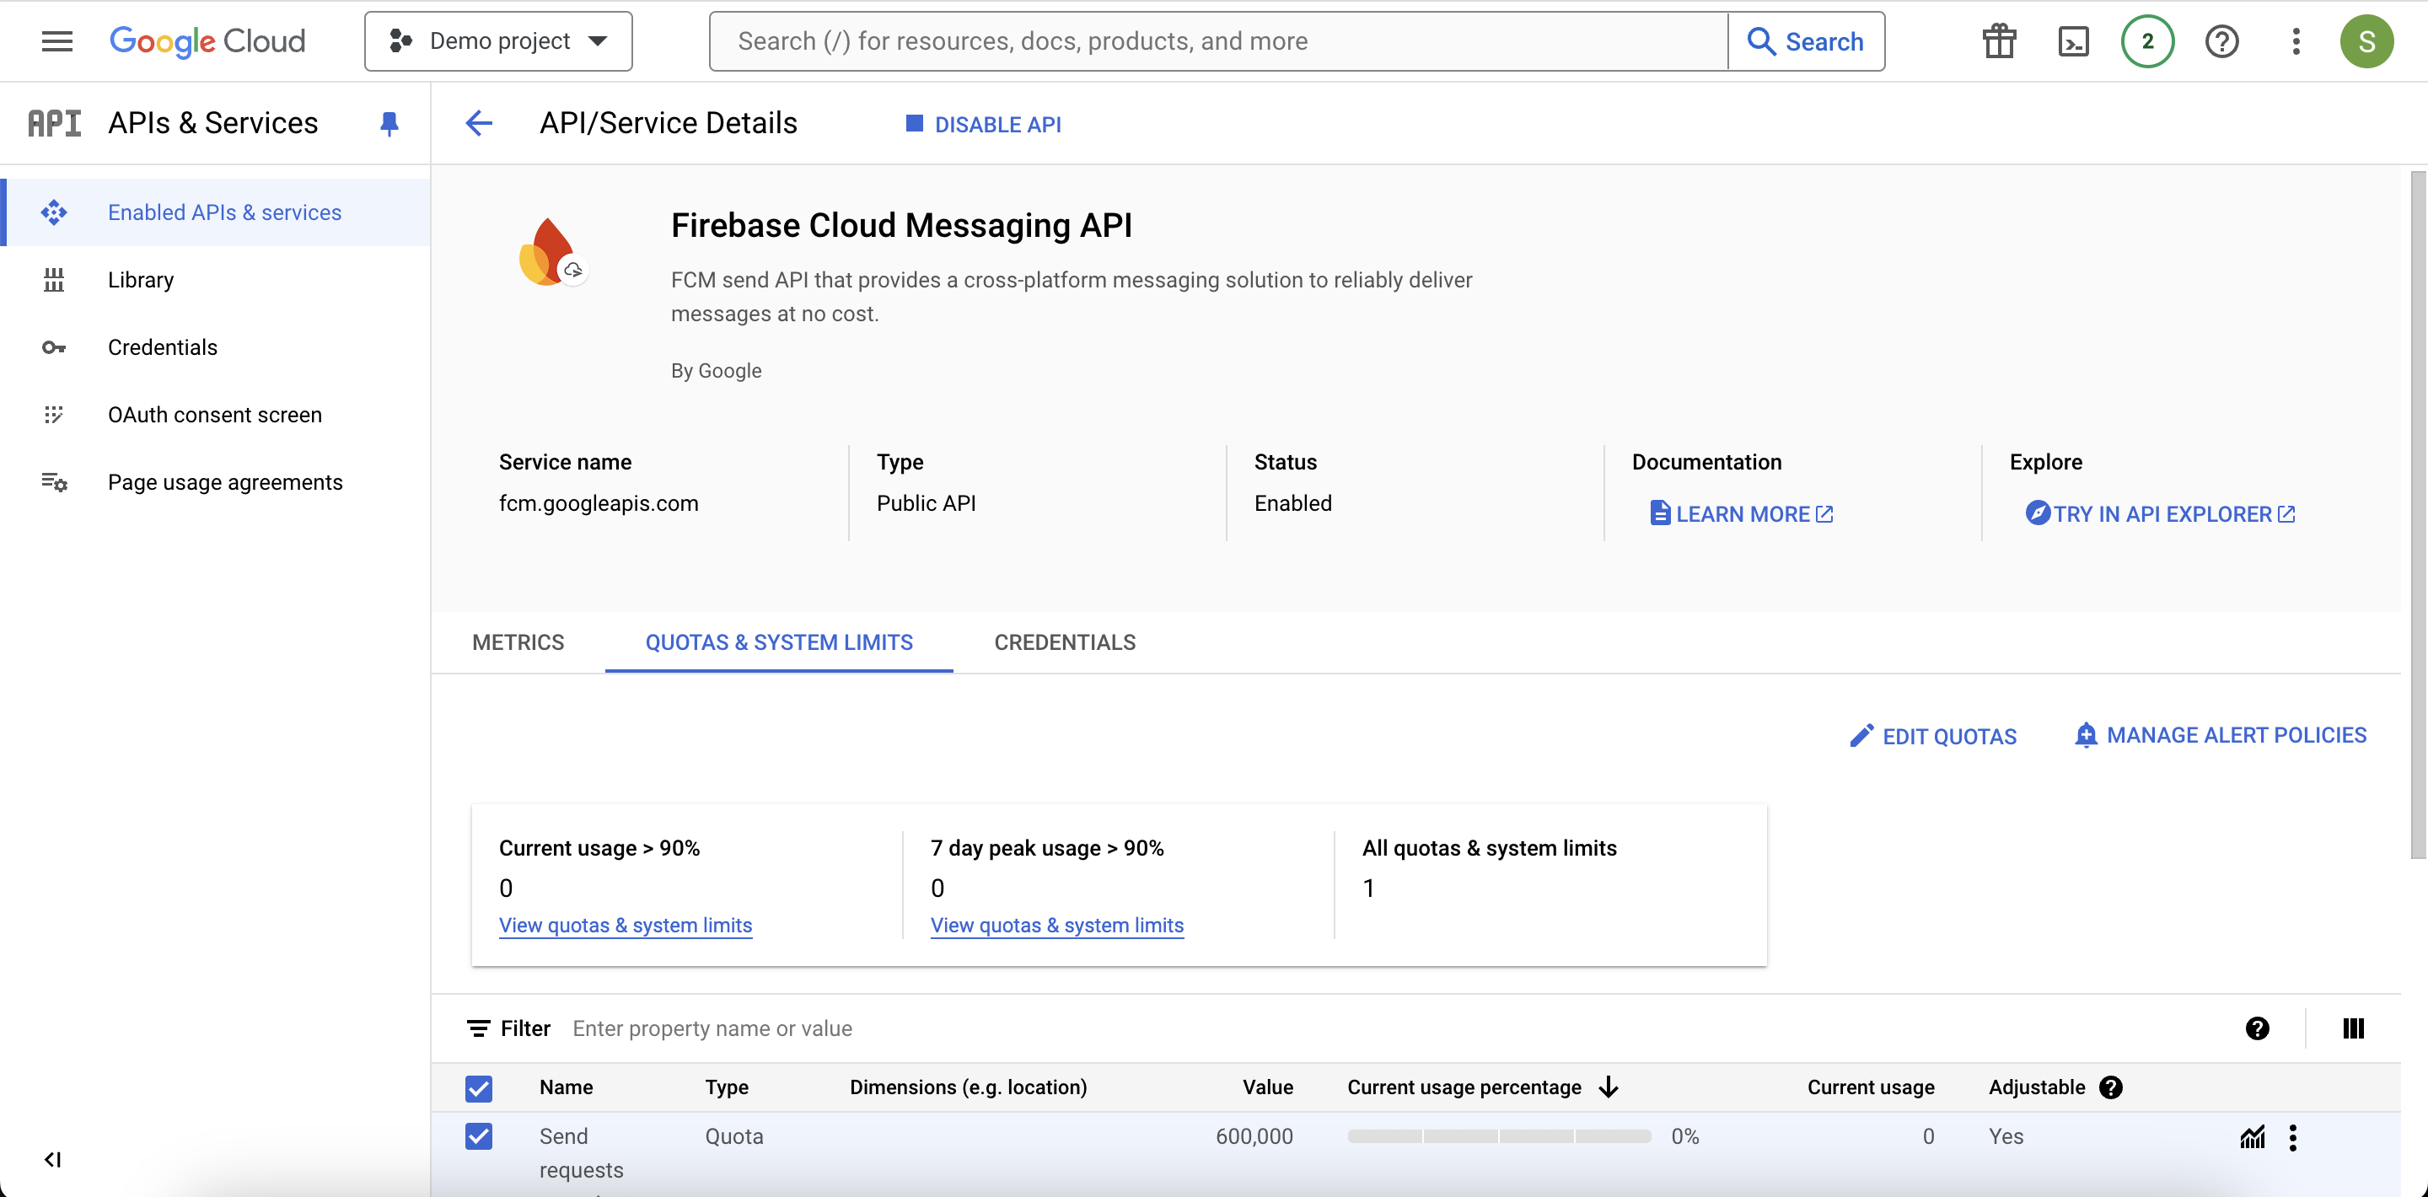Toggle the select-all header checkbox
The width and height of the screenshot is (2428, 1197).
479,1088
